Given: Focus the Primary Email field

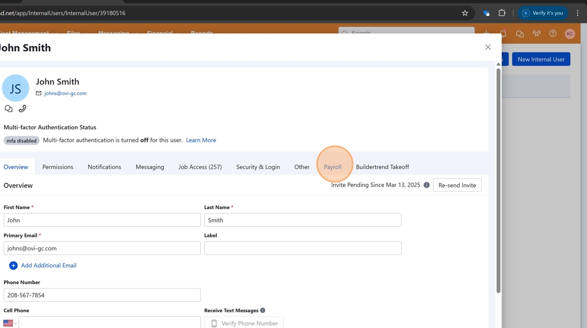Looking at the screenshot, I should click(102, 248).
